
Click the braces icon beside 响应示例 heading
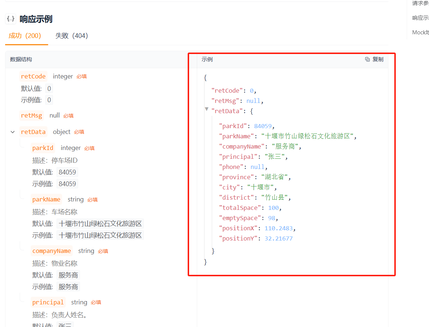tap(11, 19)
